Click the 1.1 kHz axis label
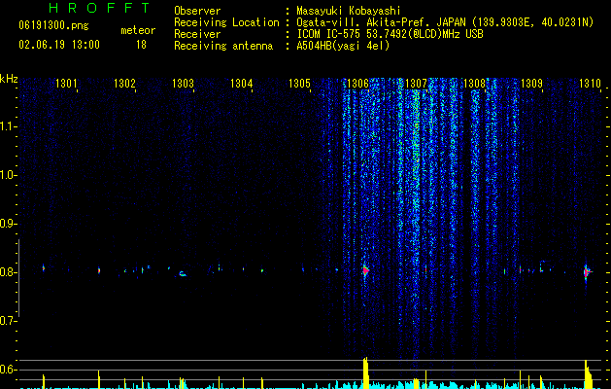This screenshot has width=611, height=389. pos(8,126)
